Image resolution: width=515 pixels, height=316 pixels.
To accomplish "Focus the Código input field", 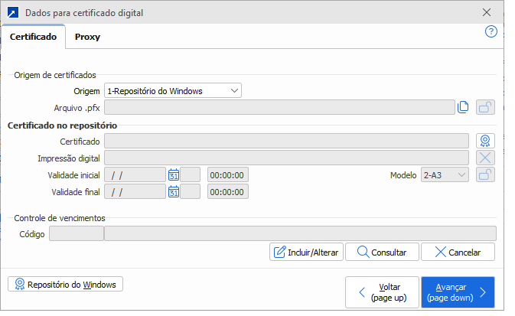I will 76,233.
